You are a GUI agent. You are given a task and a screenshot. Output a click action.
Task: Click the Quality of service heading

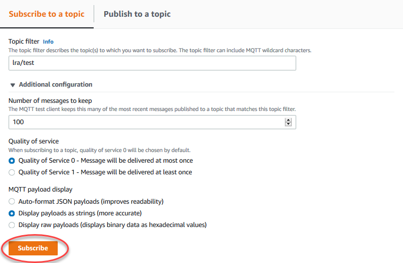point(34,141)
